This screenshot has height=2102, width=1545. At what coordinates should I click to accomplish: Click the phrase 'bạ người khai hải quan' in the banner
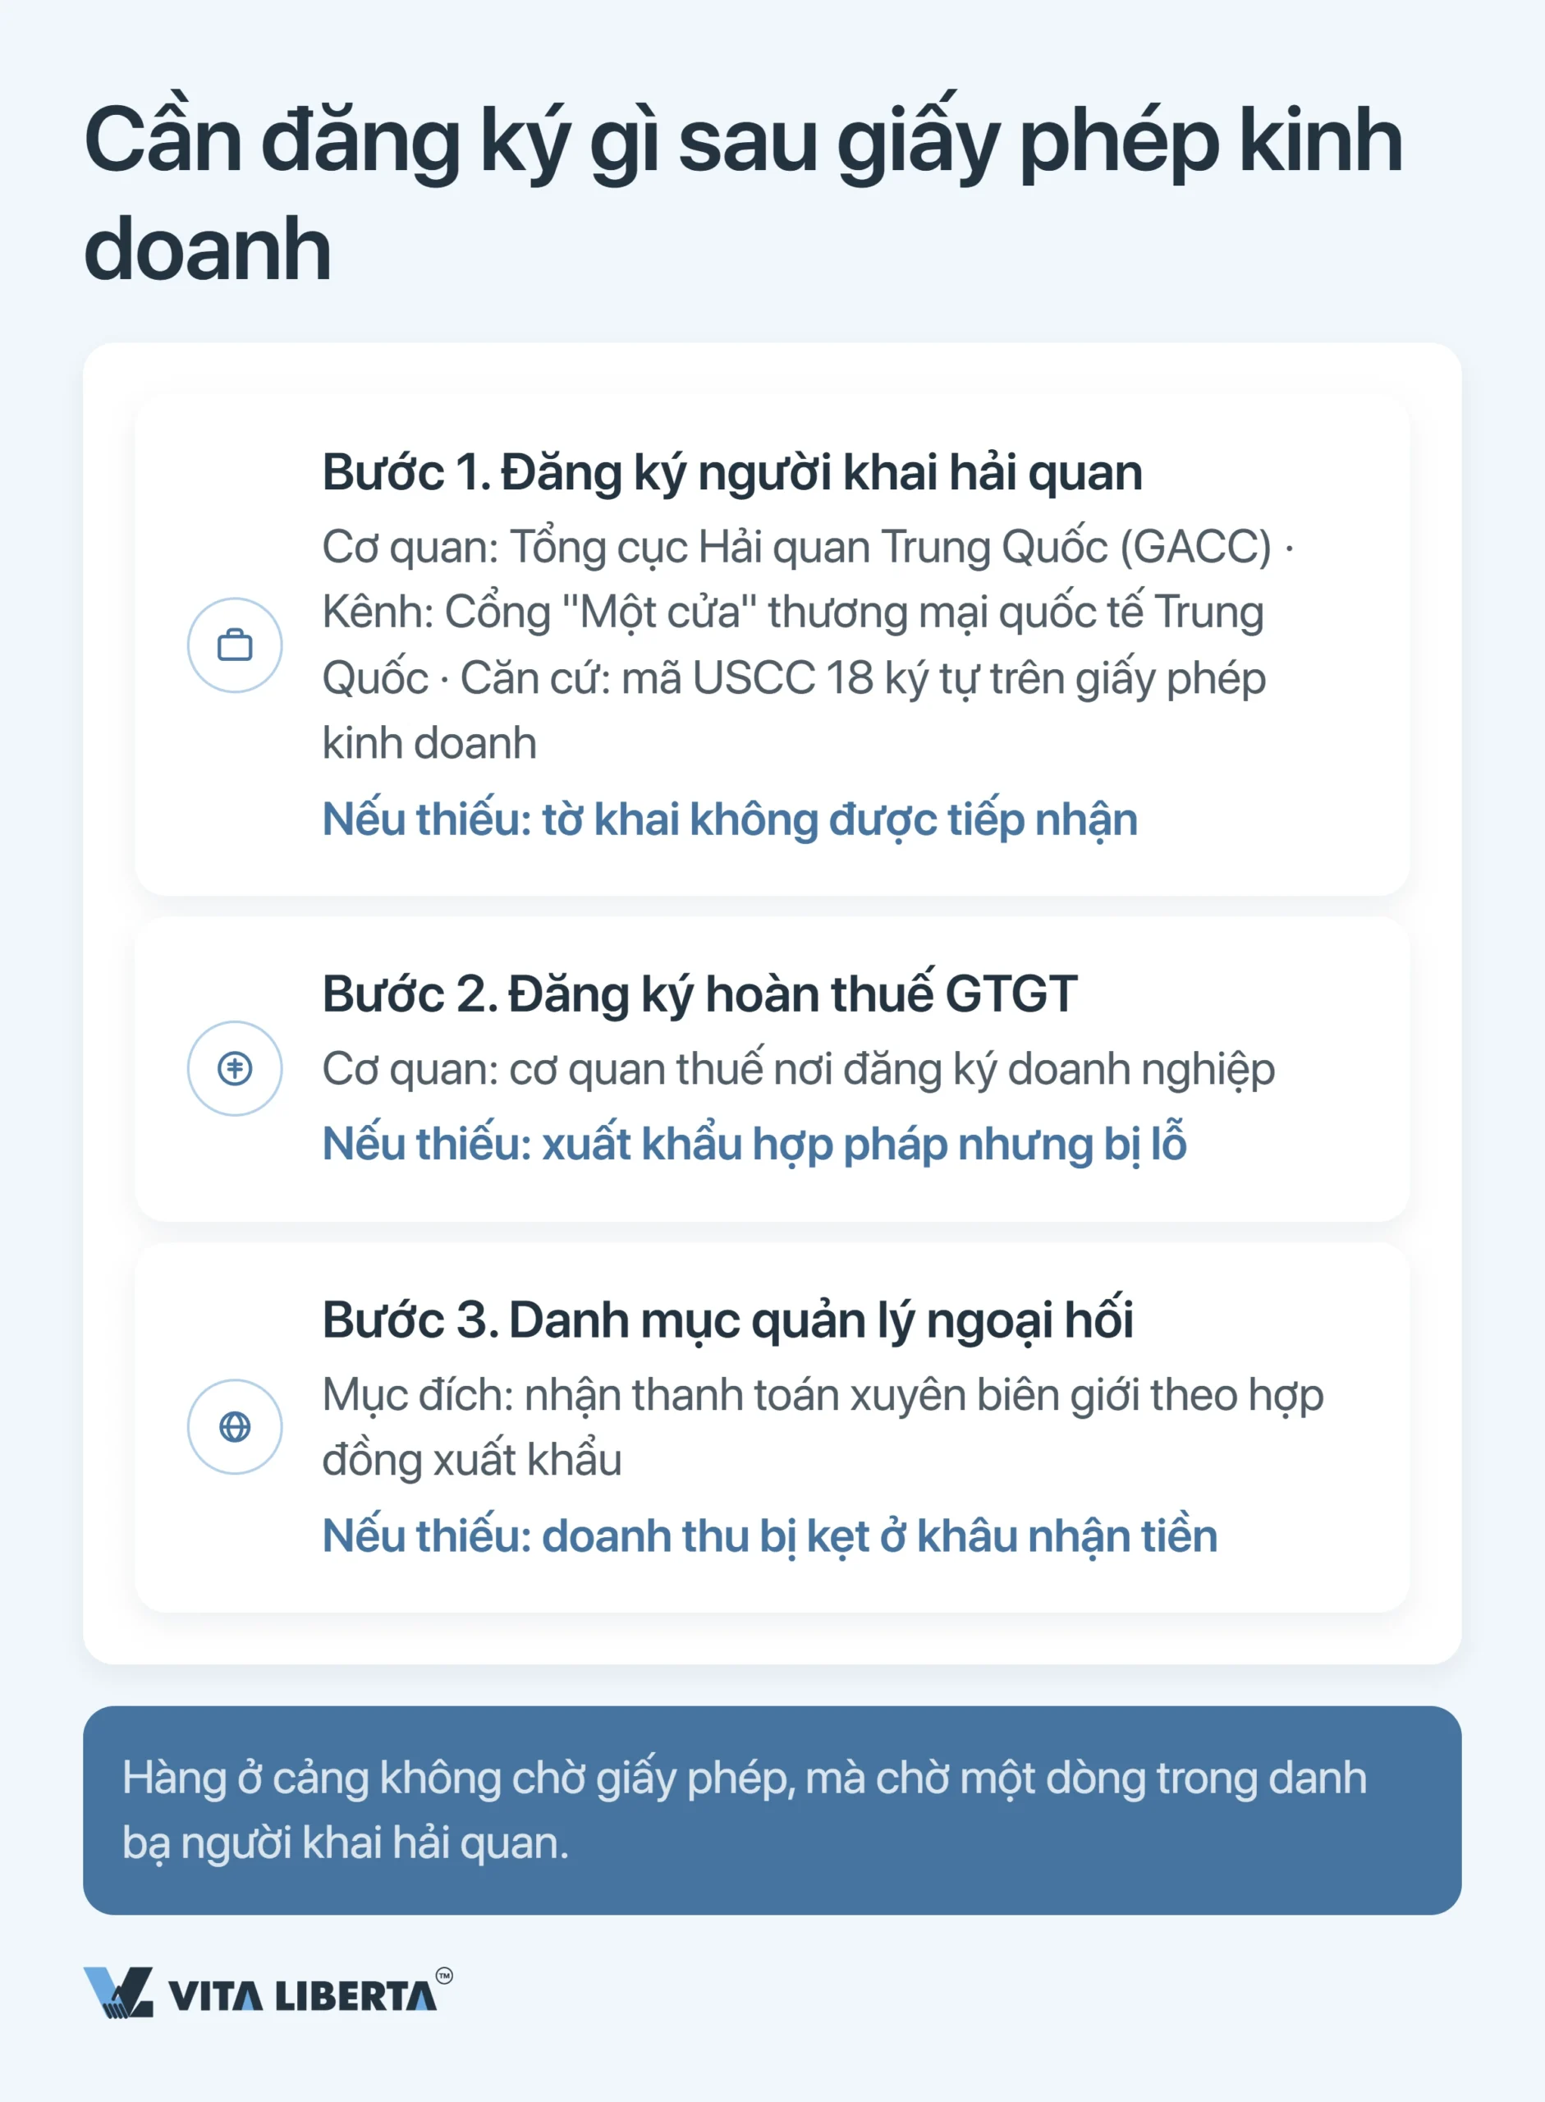point(344,1843)
